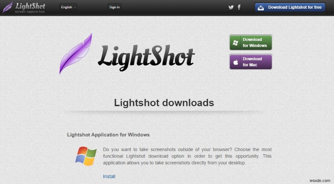Expand the language selector arrow

tap(75, 8)
